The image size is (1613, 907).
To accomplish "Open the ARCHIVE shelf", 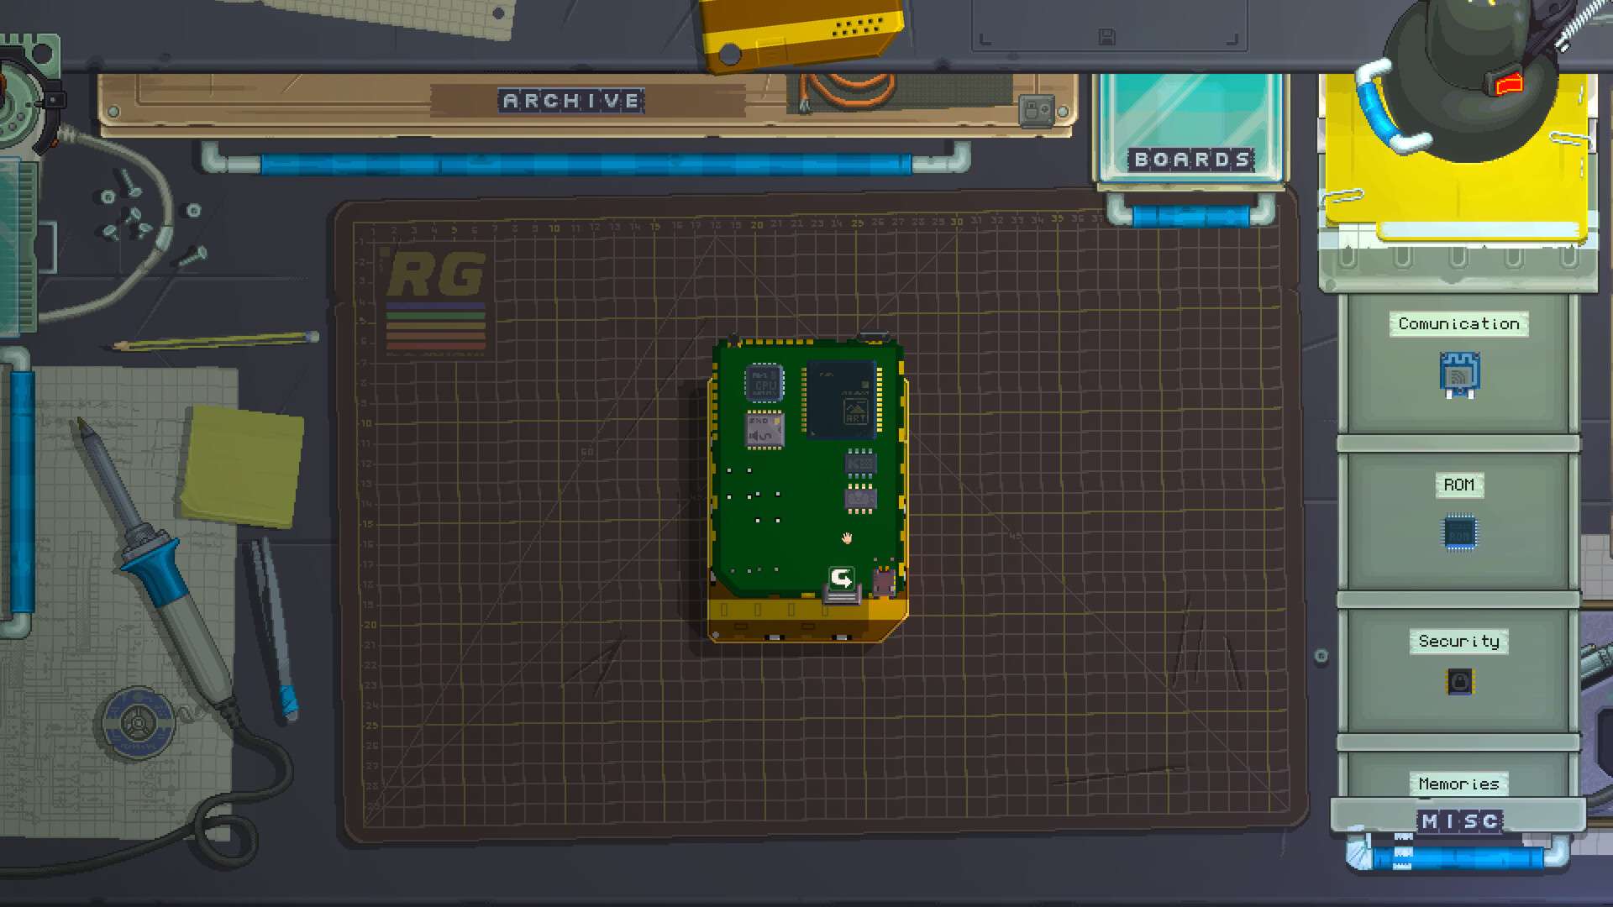I will [571, 101].
